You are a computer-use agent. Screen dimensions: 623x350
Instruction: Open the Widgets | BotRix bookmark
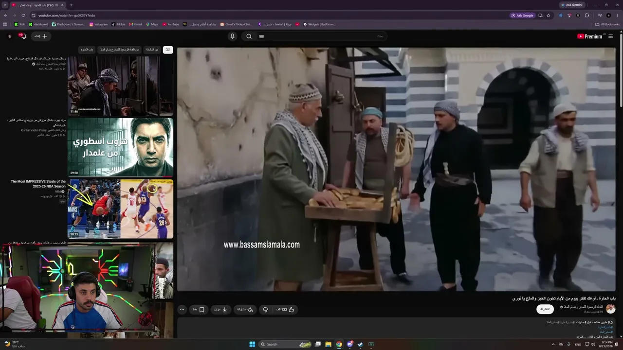(319, 24)
